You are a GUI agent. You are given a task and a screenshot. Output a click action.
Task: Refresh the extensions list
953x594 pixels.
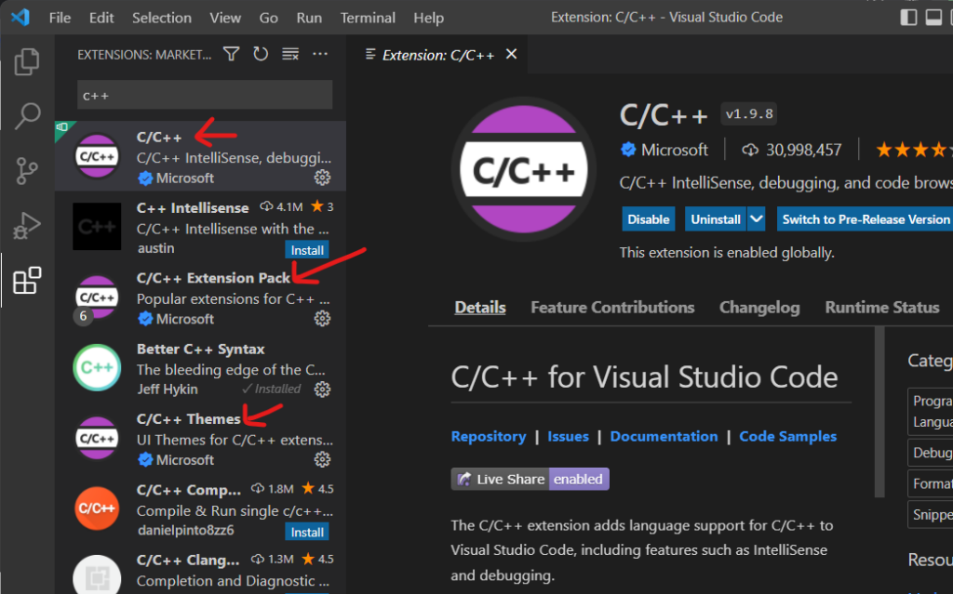coord(261,55)
